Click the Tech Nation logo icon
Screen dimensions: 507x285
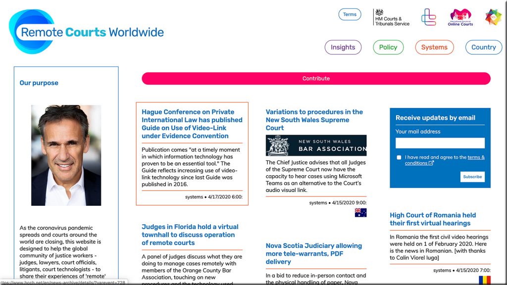click(x=429, y=17)
